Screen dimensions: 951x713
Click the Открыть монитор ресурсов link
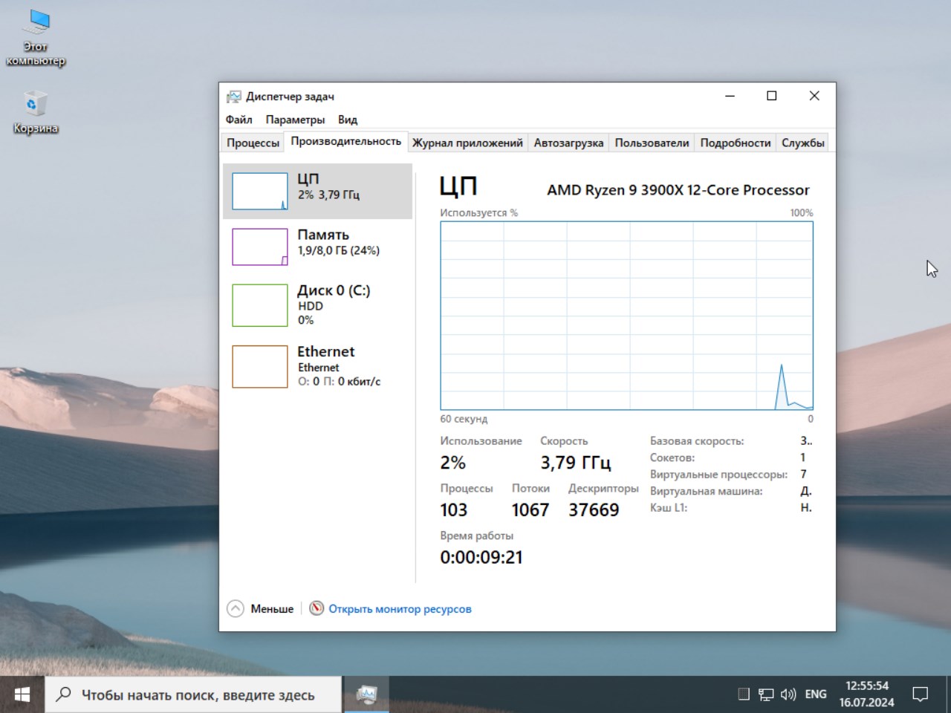[400, 609]
